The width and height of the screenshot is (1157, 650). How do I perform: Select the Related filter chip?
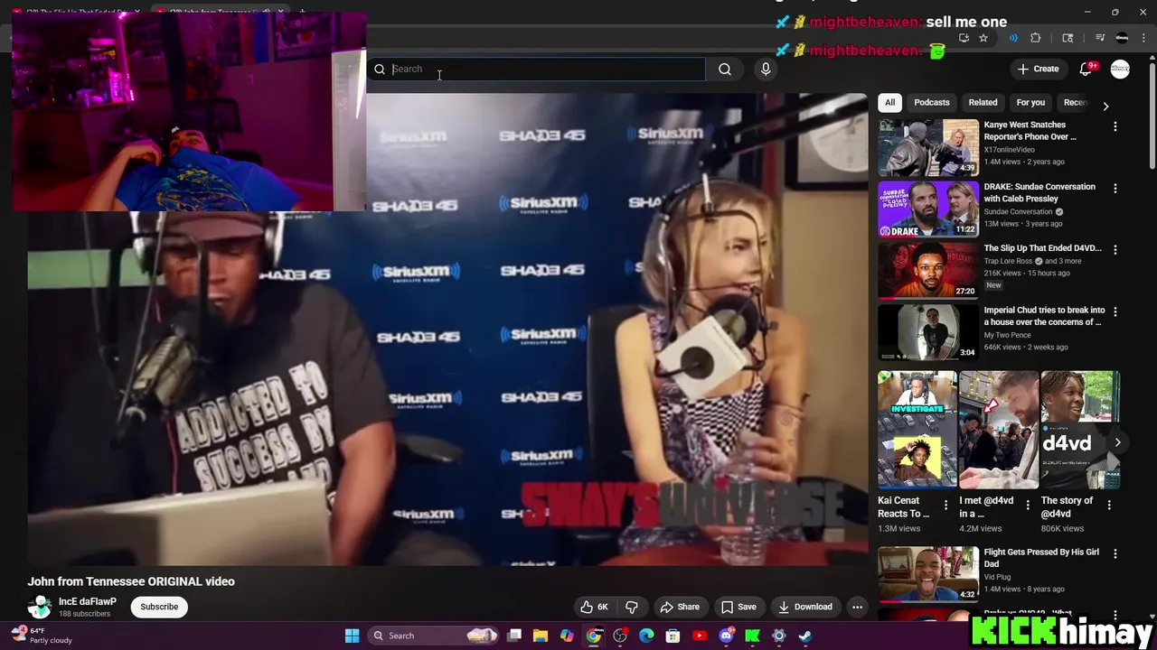point(983,102)
